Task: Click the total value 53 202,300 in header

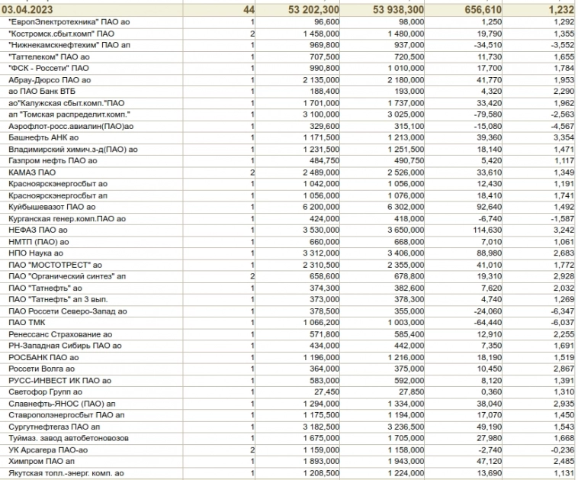Action: pos(310,8)
